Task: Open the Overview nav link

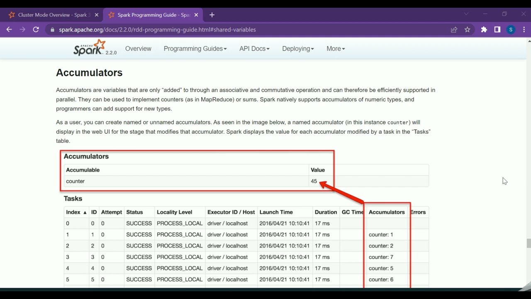Action: [x=138, y=49]
